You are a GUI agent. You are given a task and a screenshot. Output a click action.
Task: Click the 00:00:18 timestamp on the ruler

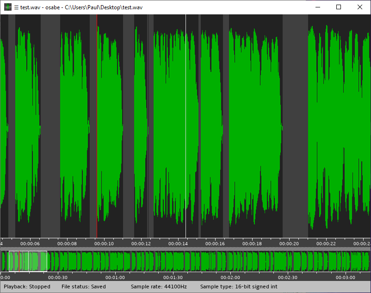coord(252,244)
